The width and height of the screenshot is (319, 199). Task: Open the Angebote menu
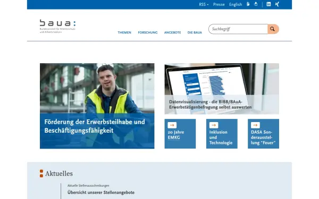click(x=172, y=32)
